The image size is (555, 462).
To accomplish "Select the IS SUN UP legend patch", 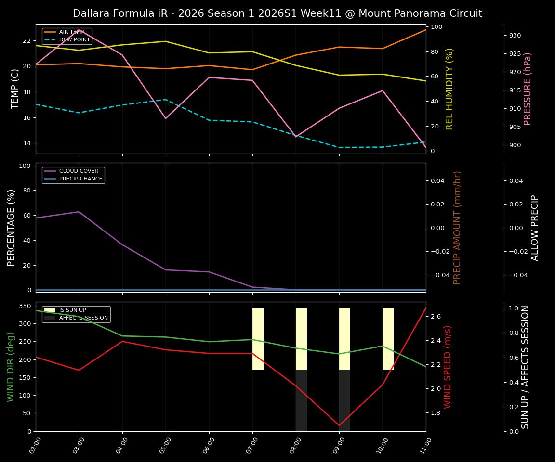I will point(50,310).
